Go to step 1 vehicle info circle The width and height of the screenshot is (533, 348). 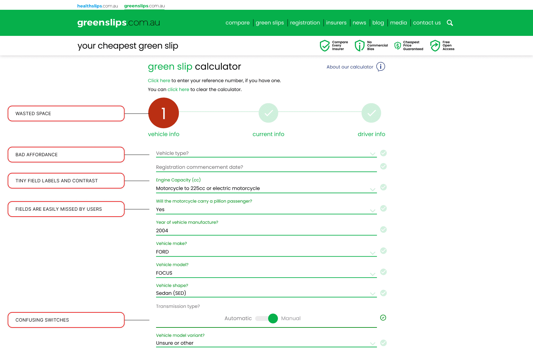164,113
